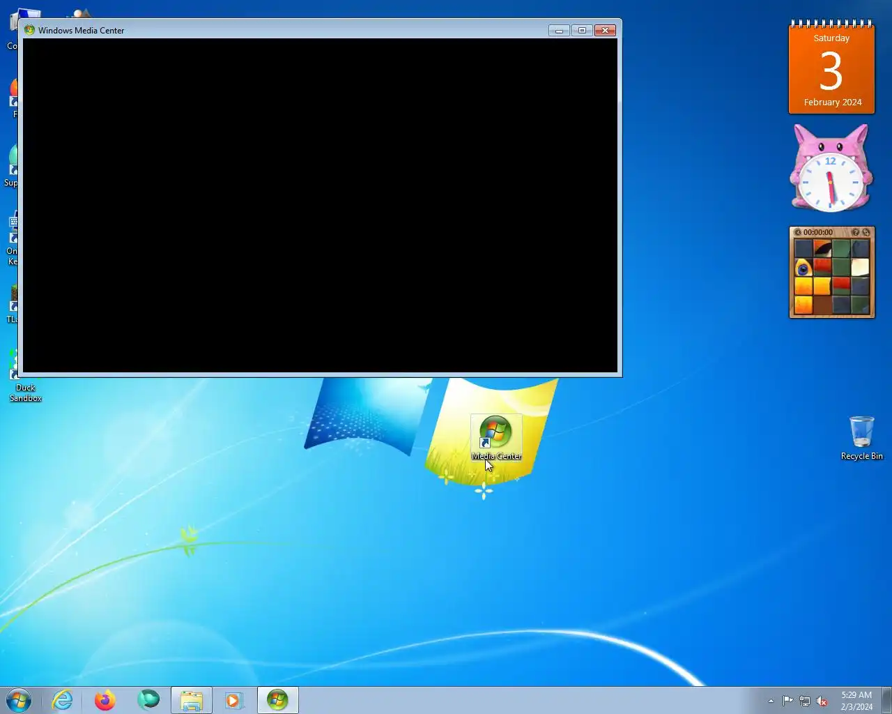892x714 pixels.
Task: Click the toucan eye puzzle tile
Action: [803, 268]
